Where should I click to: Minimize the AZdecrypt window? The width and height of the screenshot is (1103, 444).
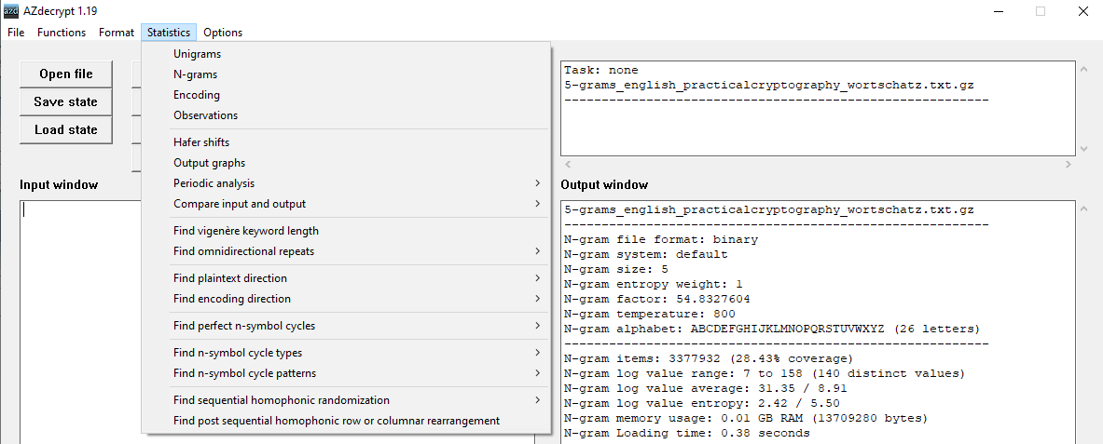[x=999, y=11]
